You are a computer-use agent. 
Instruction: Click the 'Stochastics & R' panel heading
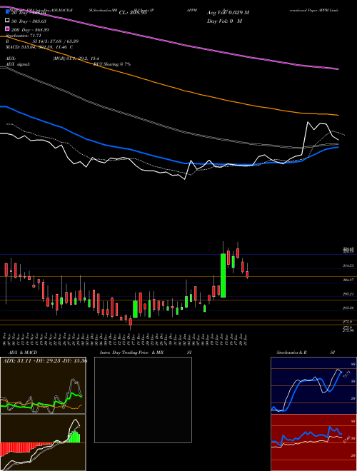[x=292, y=353]
